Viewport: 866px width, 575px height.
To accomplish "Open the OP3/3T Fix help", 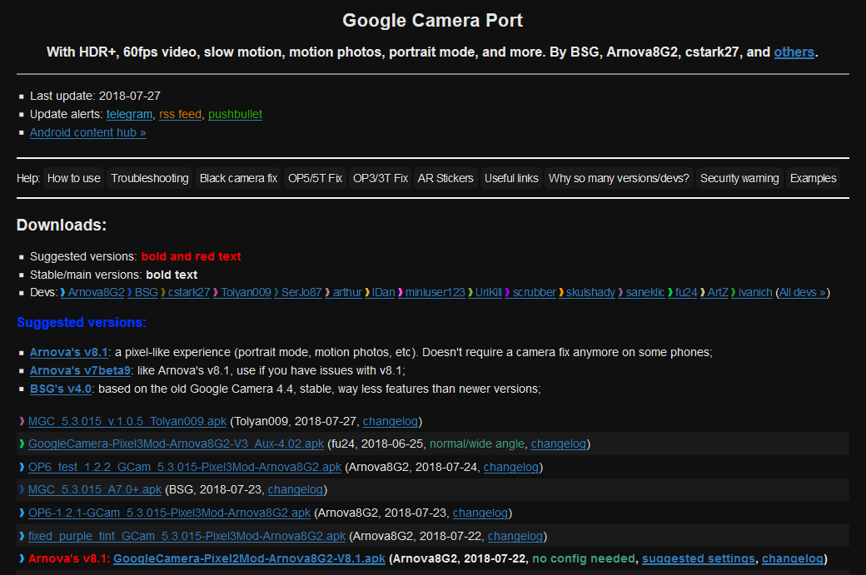I will 381,178.
